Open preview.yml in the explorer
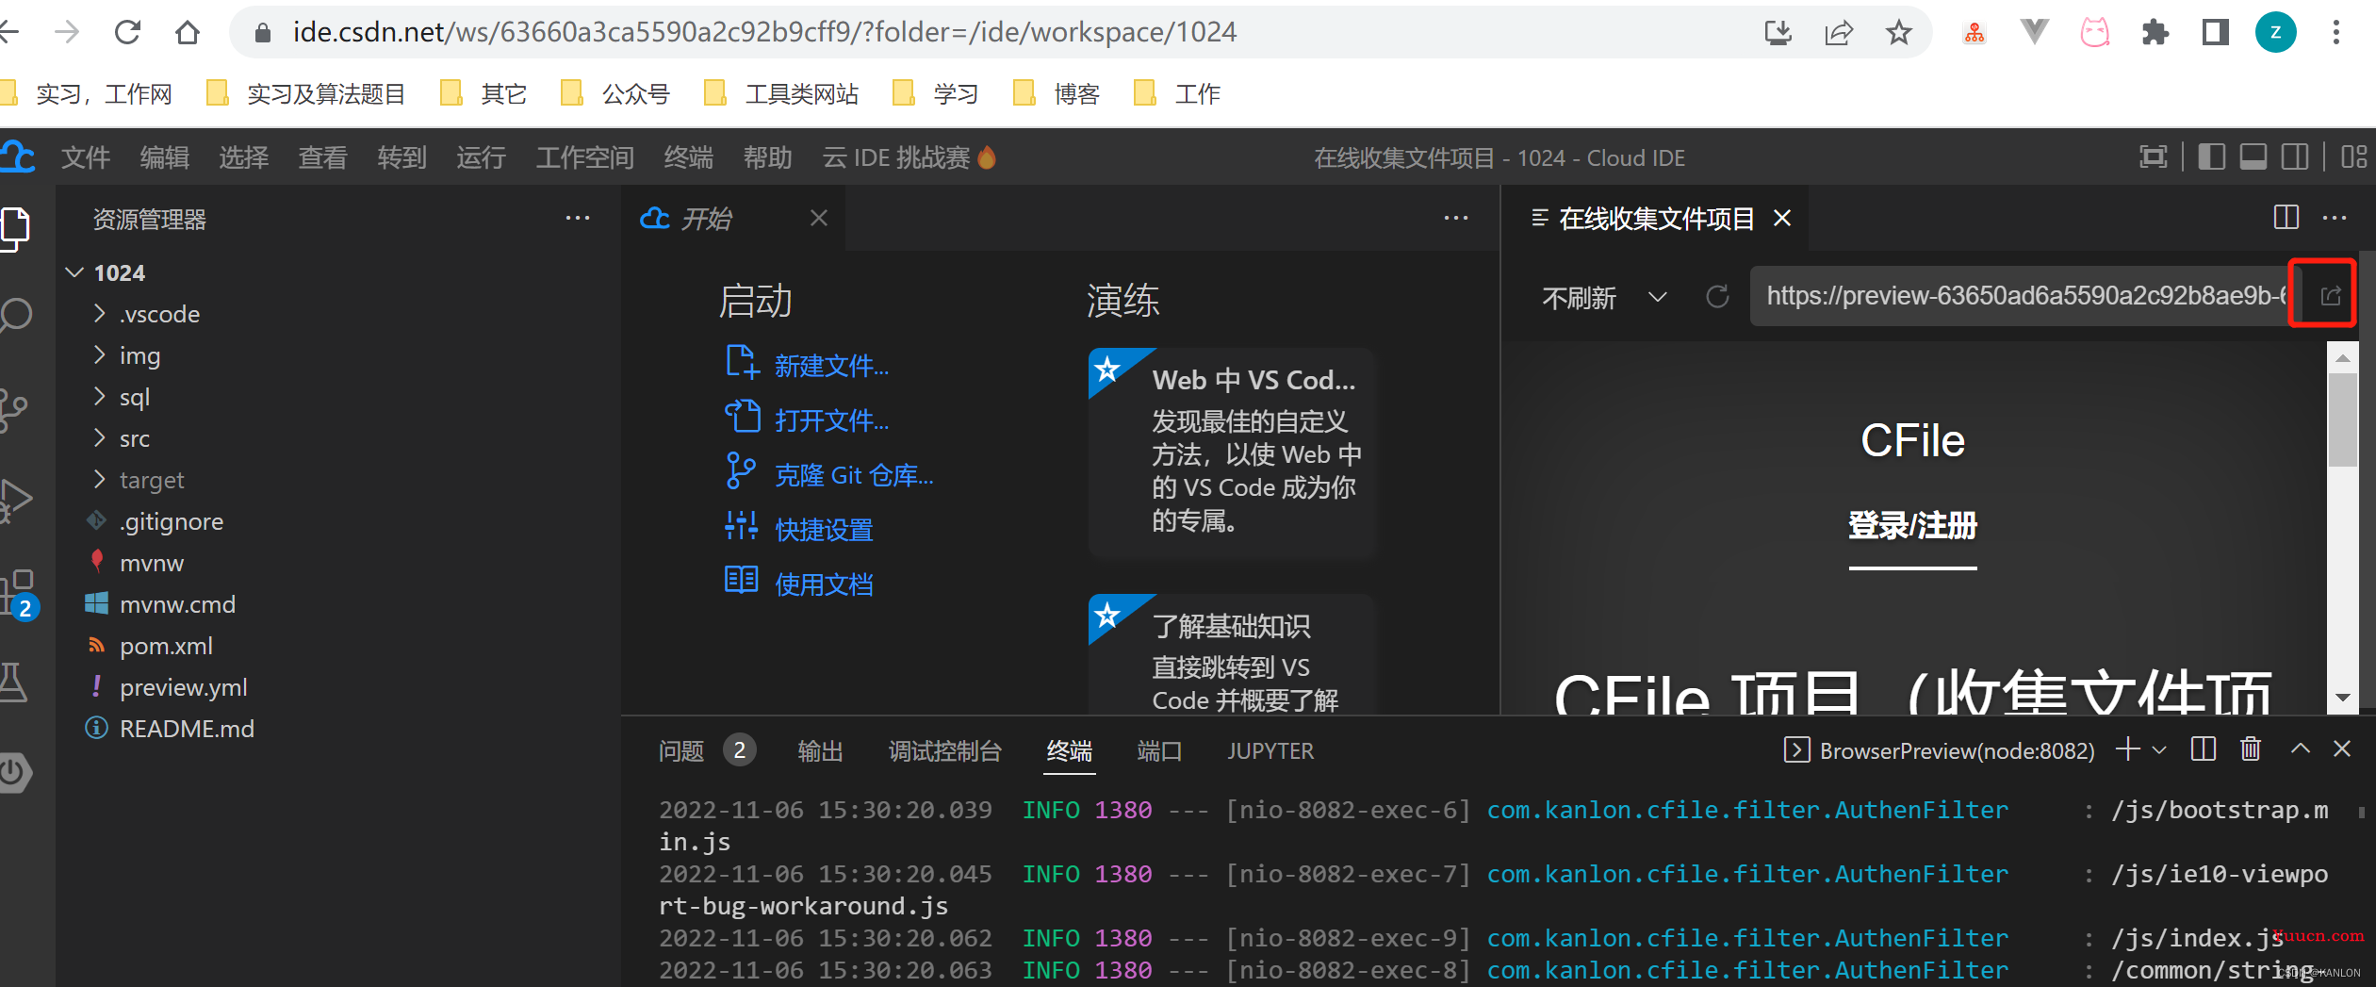Image resolution: width=2376 pixels, height=987 pixels. point(183,687)
